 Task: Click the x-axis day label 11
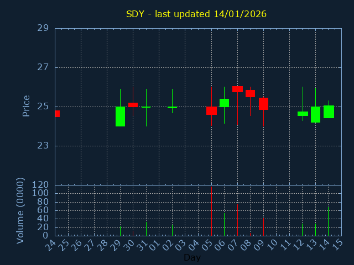[x=285, y=245]
